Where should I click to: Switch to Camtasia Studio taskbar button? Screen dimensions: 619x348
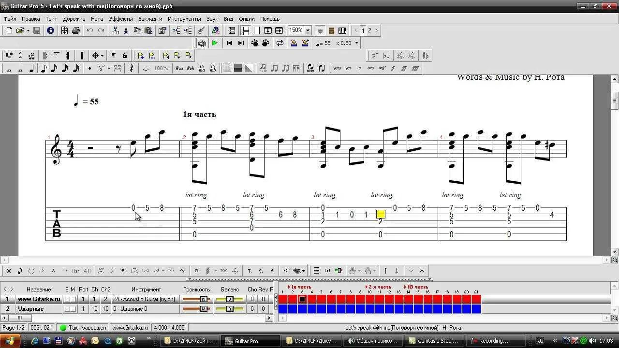(435, 341)
